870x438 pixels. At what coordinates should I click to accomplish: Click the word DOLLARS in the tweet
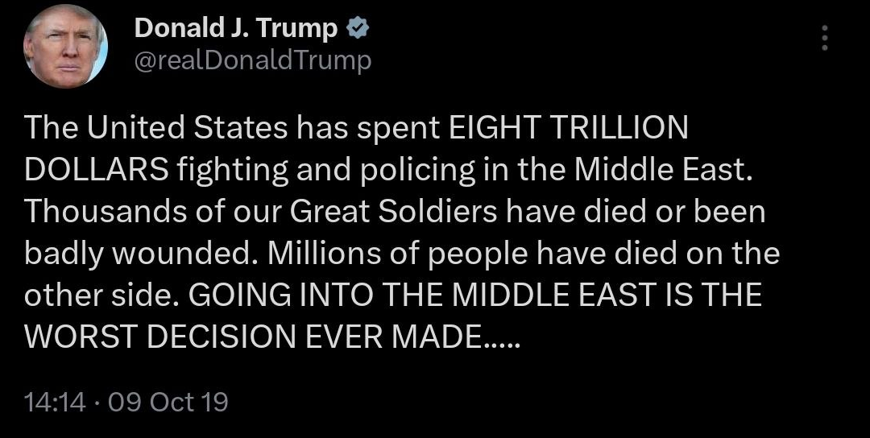coord(97,169)
